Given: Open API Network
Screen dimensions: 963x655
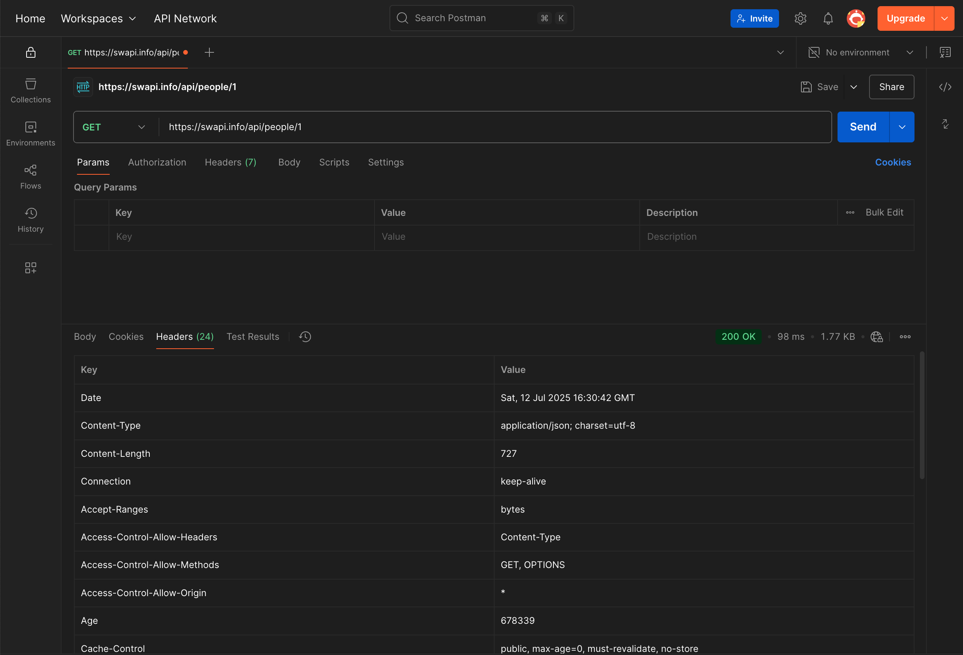Looking at the screenshot, I should click(185, 18).
